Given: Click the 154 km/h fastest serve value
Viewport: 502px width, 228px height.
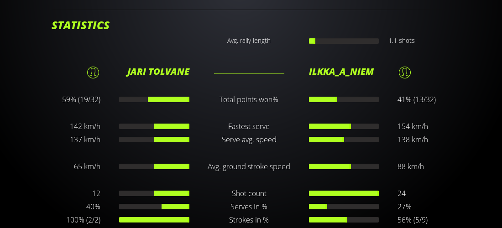Looking at the screenshot, I should click(413, 126).
